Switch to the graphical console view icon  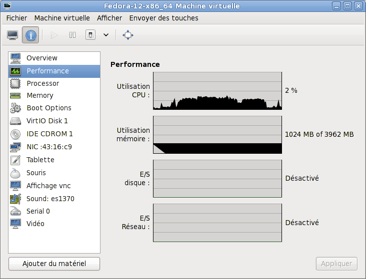tap(12, 35)
